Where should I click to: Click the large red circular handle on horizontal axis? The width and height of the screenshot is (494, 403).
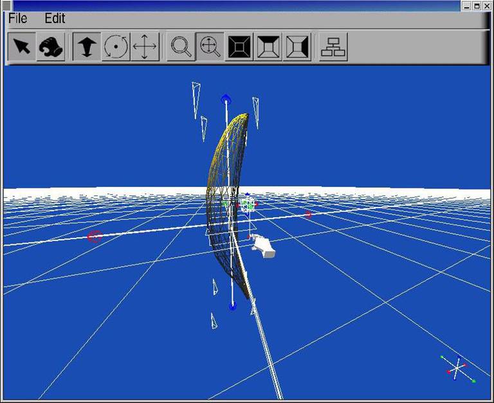click(95, 236)
